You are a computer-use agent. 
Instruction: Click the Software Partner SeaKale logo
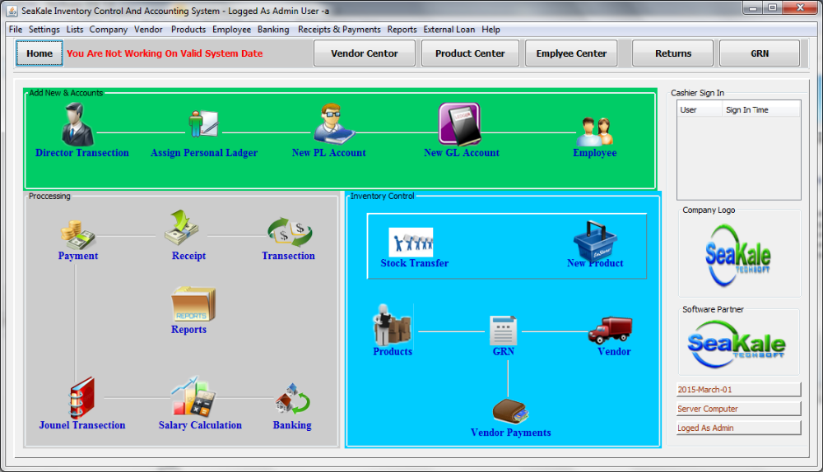(737, 344)
